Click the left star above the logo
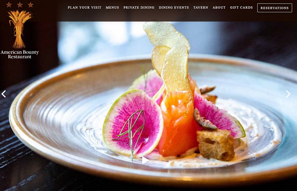297x191 pixels. [9, 4]
